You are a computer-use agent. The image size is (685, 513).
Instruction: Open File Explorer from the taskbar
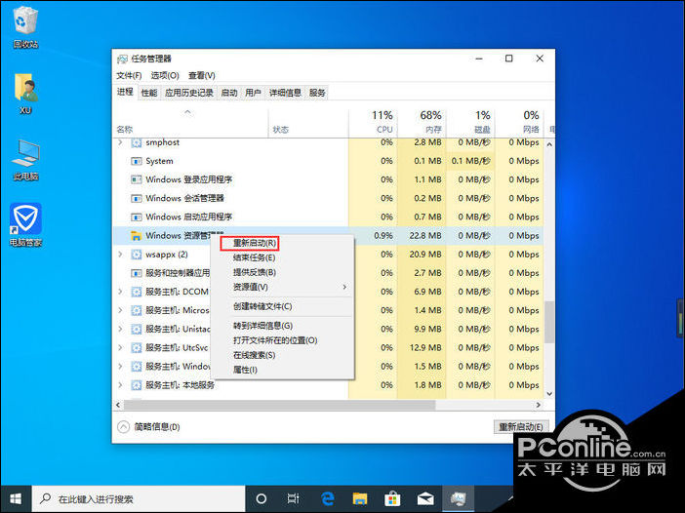(360, 498)
